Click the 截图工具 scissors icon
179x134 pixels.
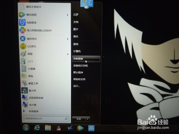point(24,83)
